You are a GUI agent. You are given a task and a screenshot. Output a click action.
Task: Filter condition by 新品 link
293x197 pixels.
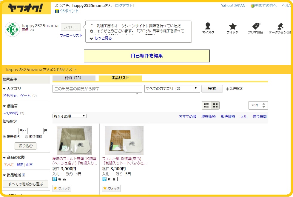click(x=20, y=165)
